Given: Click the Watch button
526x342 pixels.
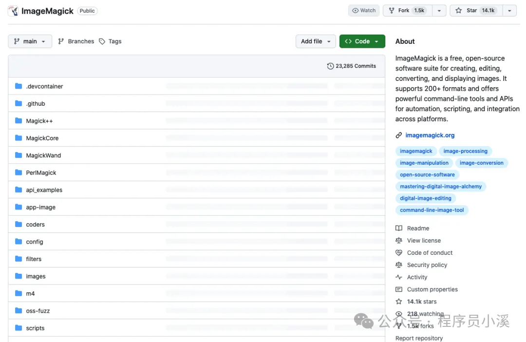Looking at the screenshot, I should 364,10.
